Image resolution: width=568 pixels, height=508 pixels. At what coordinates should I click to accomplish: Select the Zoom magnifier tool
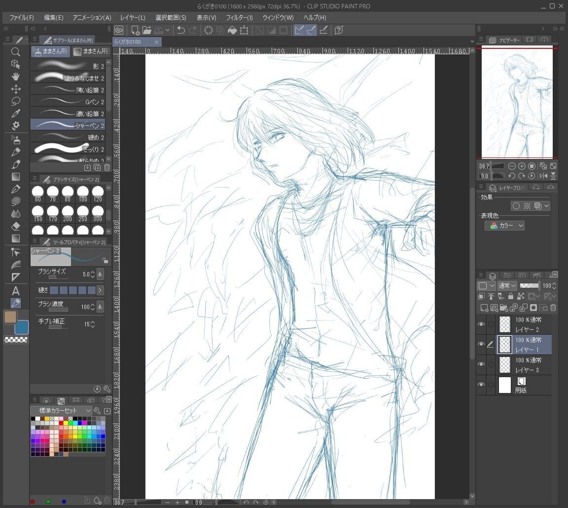point(15,52)
